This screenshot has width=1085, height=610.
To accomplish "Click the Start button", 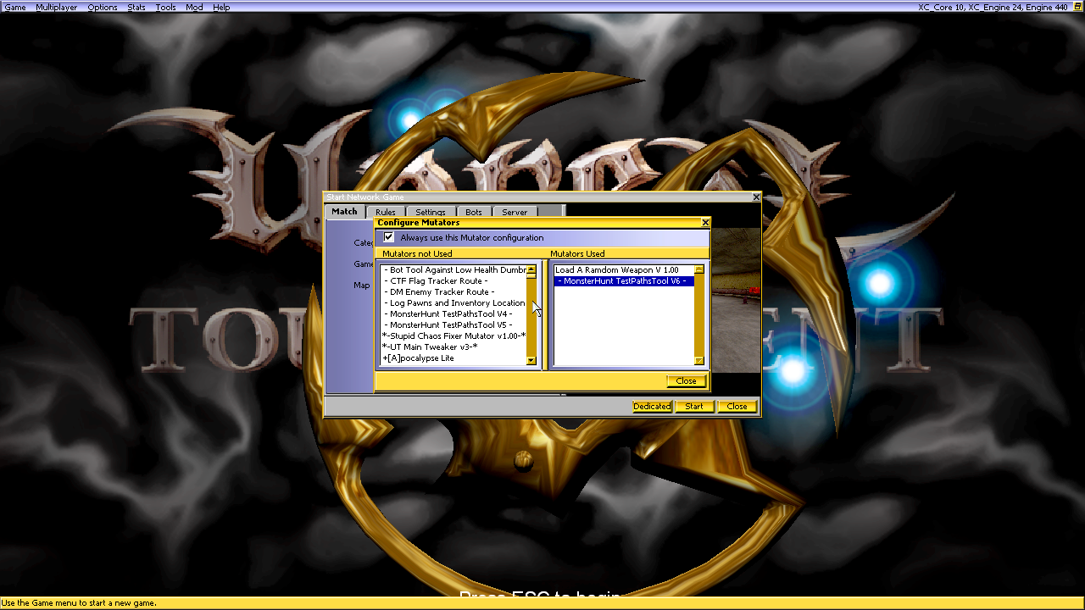I will tap(694, 407).
